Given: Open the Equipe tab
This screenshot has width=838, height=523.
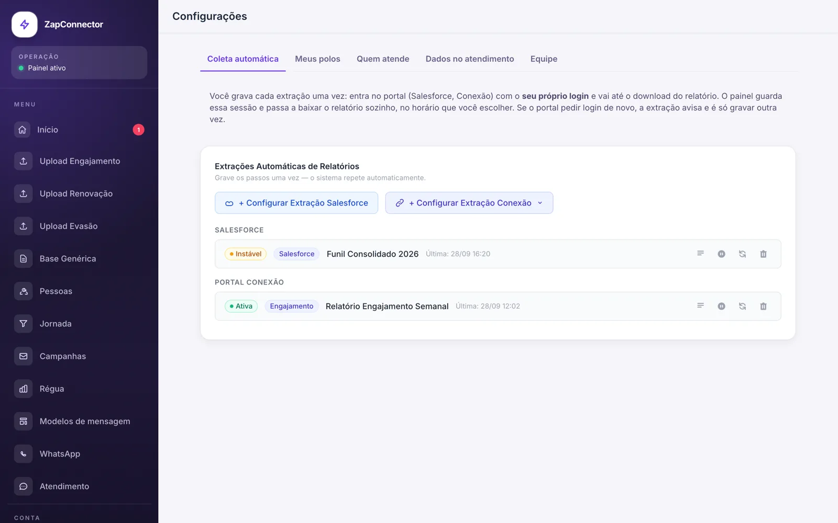Looking at the screenshot, I should tap(544, 59).
